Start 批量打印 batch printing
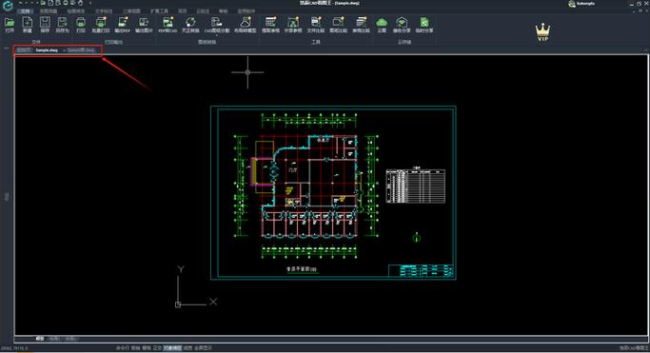The width and height of the screenshot is (650, 353). pyautogui.click(x=101, y=25)
